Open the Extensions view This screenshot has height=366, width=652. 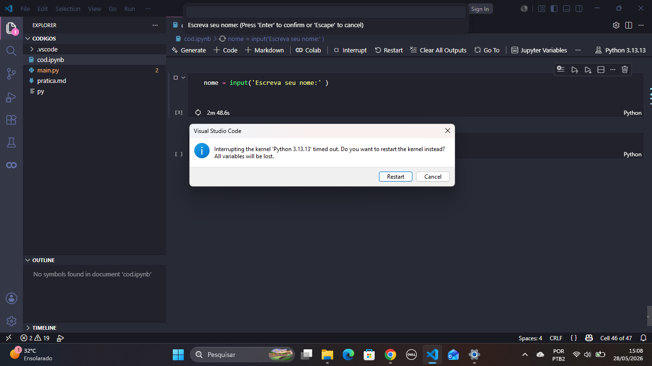11,120
